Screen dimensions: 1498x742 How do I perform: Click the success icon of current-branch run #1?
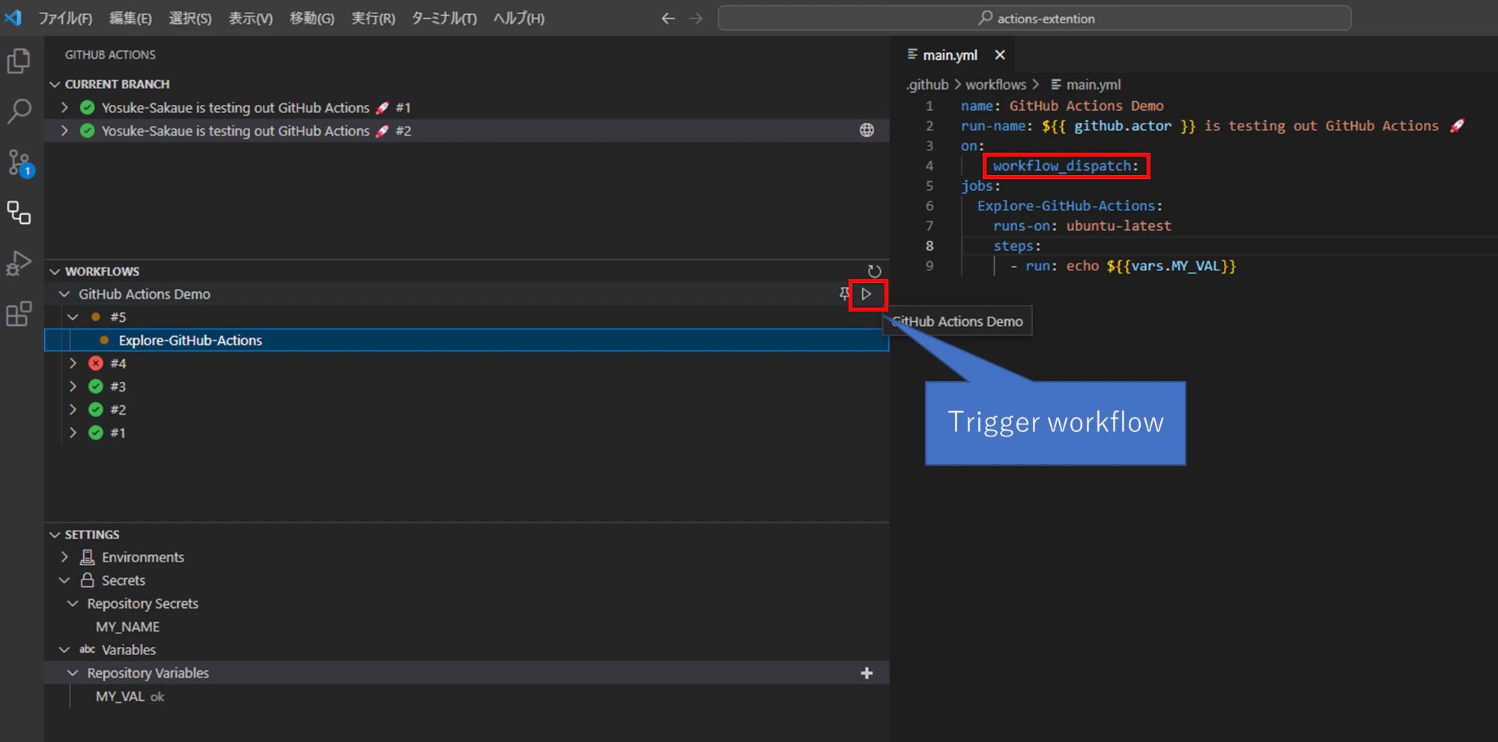click(x=88, y=107)
